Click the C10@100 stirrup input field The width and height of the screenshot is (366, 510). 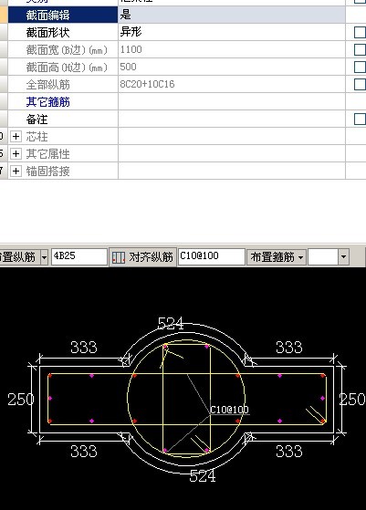[212, 257]
